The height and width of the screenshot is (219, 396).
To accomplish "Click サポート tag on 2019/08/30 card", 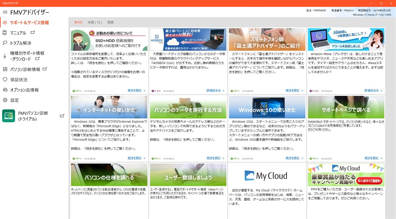I will click(x=77, y=91).
